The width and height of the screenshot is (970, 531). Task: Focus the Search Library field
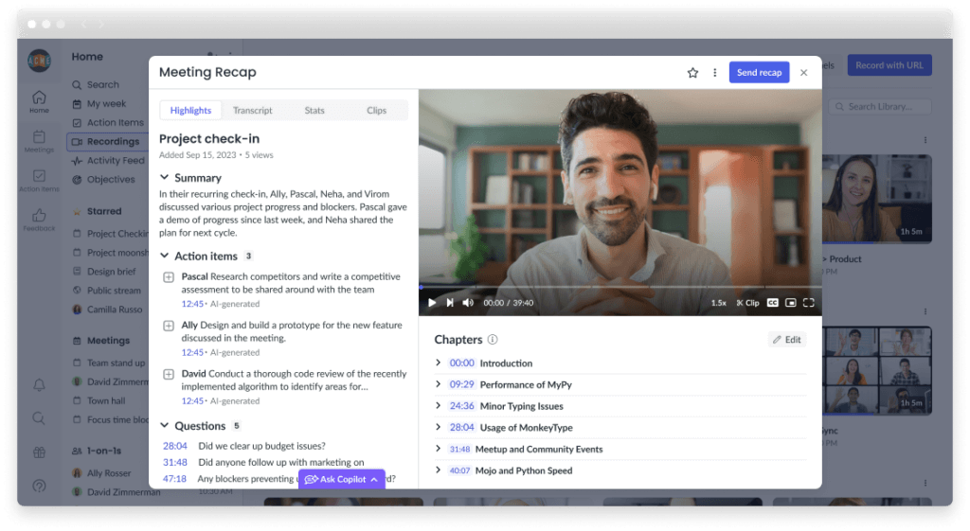[x=880, y=106]
